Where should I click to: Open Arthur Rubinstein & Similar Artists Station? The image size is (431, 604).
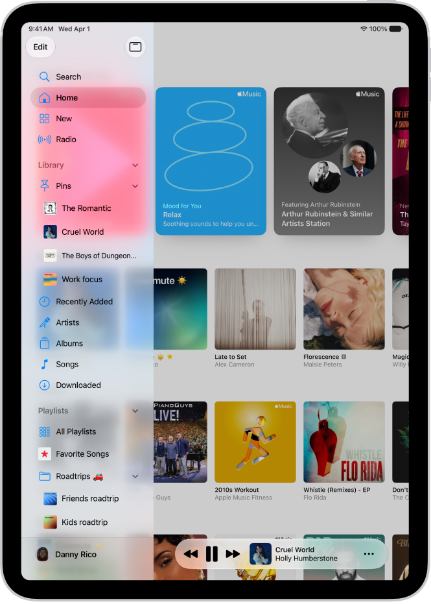[329, 161]
